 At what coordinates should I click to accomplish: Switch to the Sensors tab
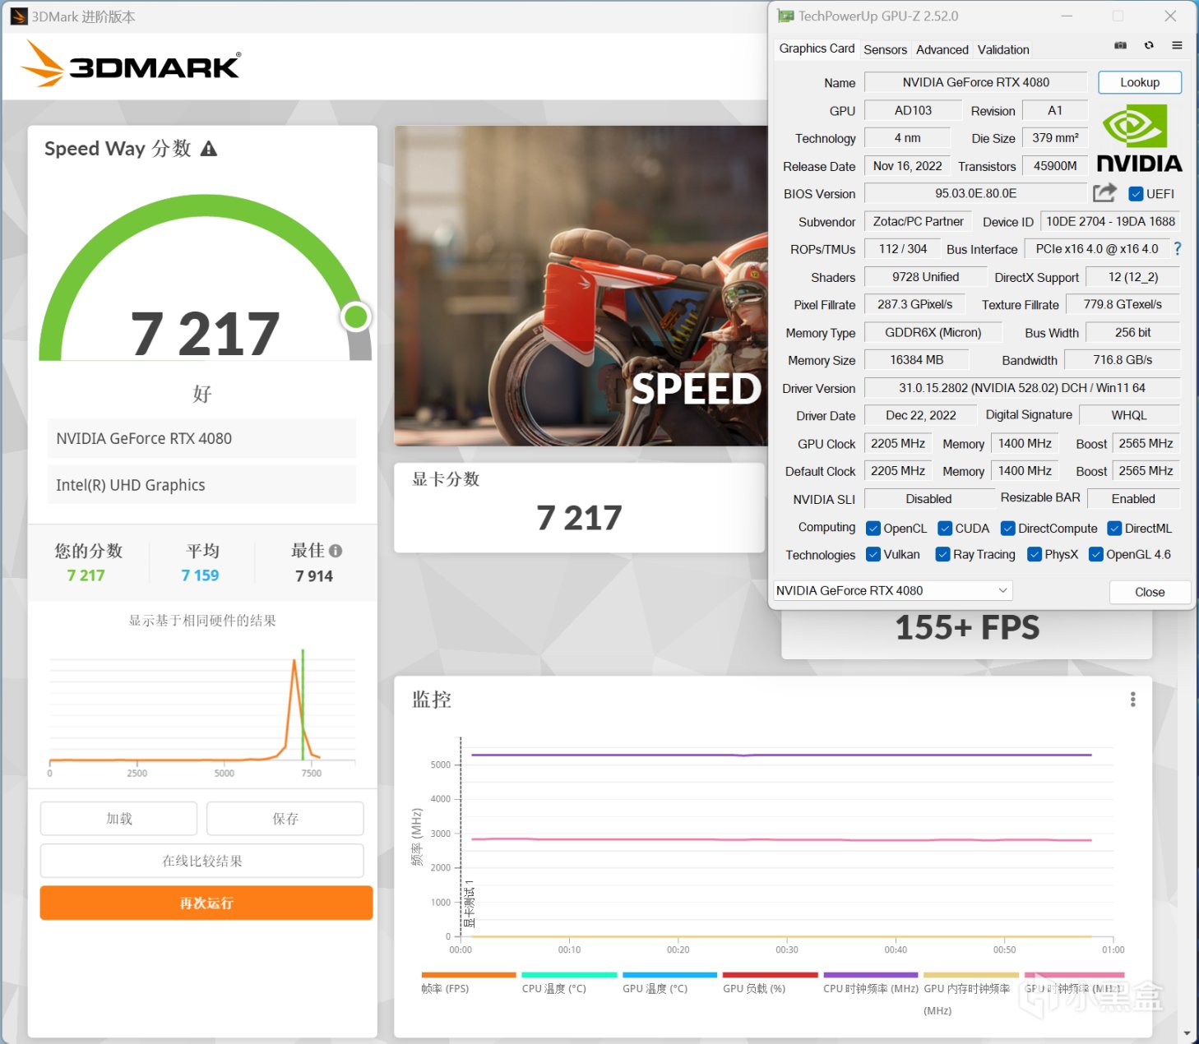(885, 49)
